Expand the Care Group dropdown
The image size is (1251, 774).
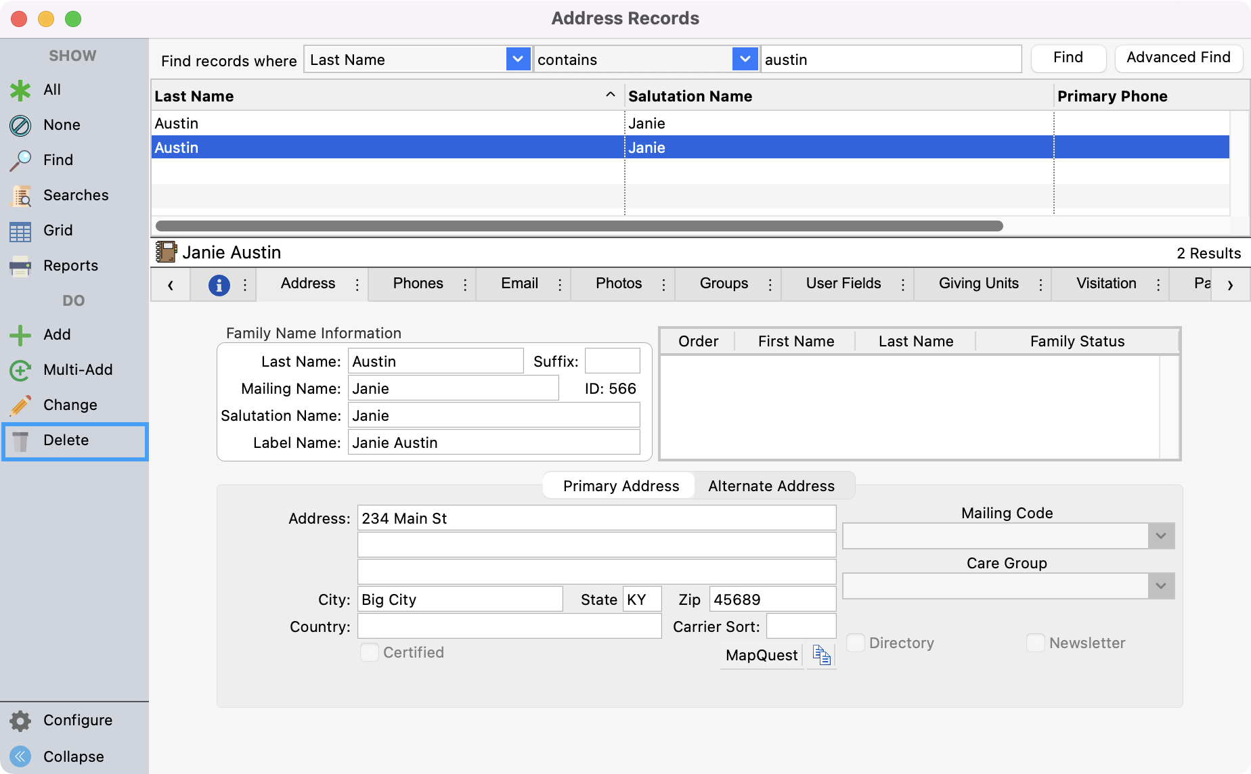pyautogui.click(x=1160, y=586)
